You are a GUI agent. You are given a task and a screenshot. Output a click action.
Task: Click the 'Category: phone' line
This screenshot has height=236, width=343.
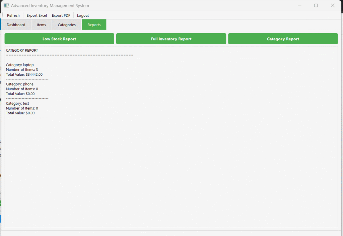pyautogui.click(x=20, y=84)
